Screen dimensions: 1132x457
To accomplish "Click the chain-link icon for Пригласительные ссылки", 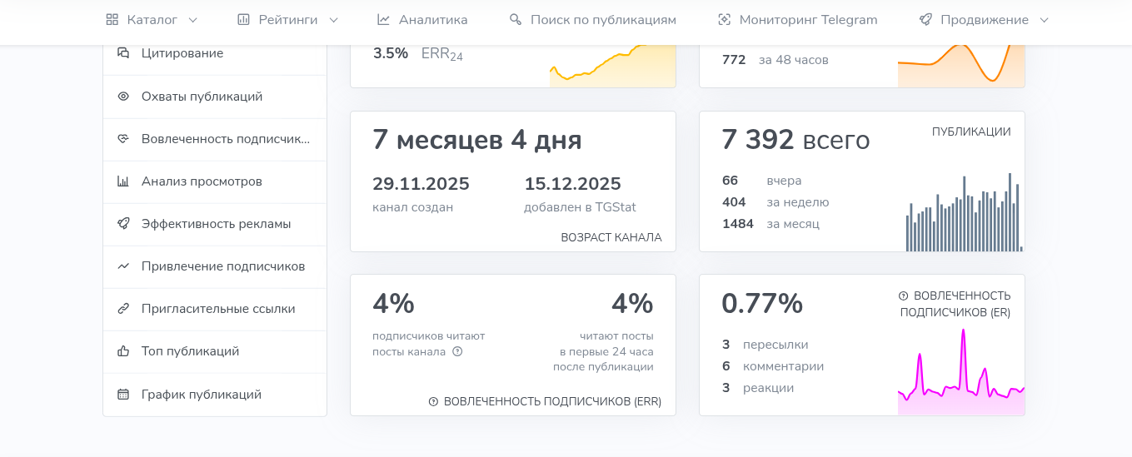I will pos(123,309).
